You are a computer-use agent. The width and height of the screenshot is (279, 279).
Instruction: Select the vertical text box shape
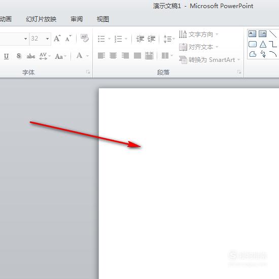tap(262, 33)
